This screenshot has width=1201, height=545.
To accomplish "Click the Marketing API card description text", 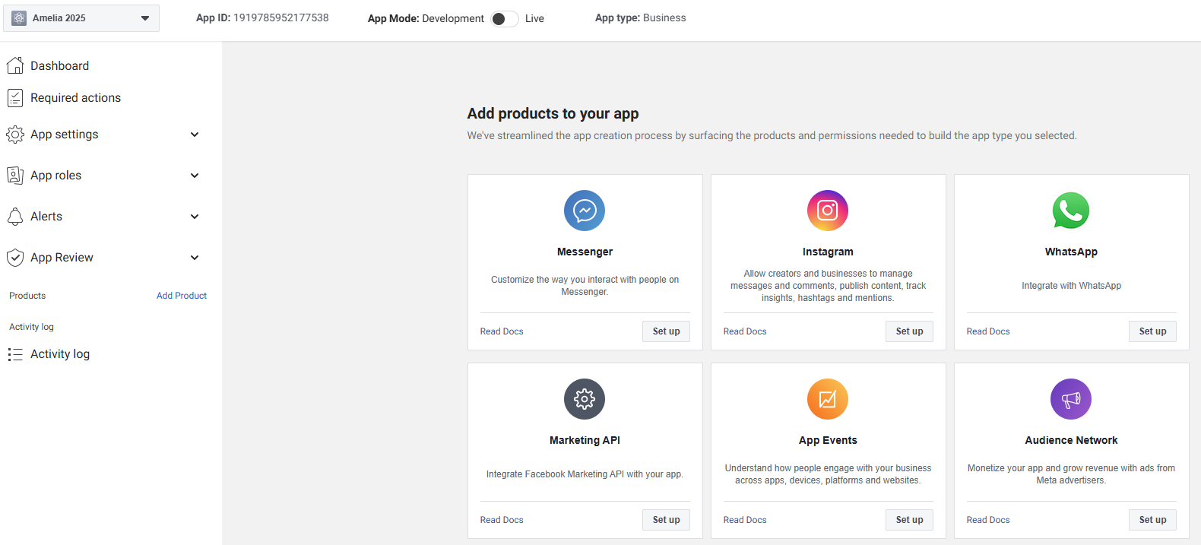I will click(x=585, y=474).
